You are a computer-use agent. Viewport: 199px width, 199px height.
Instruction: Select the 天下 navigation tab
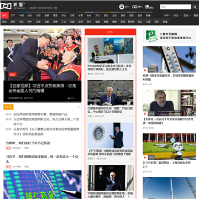[13, 15]
